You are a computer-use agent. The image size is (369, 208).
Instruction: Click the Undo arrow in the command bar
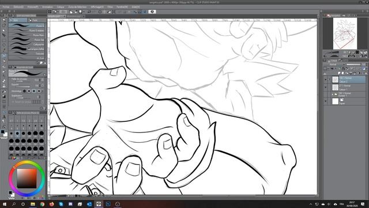click(89, 12)
